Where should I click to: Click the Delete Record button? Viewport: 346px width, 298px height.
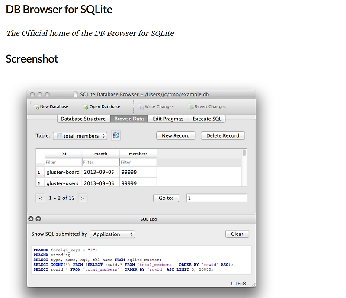click(x=222, y=135)
